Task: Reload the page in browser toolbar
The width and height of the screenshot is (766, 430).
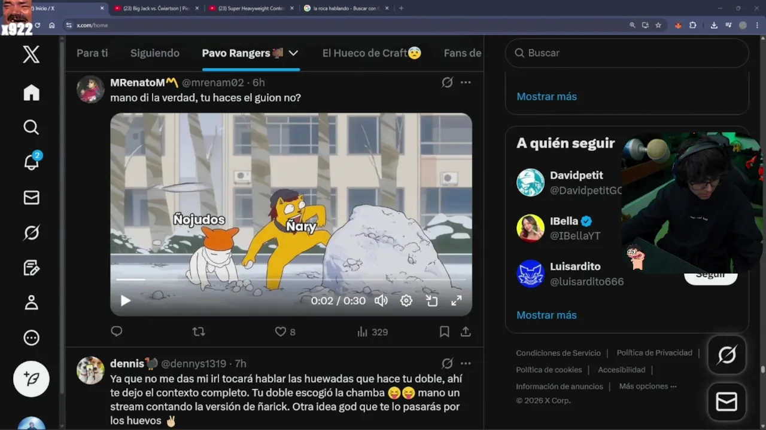Action: (37, 25)
